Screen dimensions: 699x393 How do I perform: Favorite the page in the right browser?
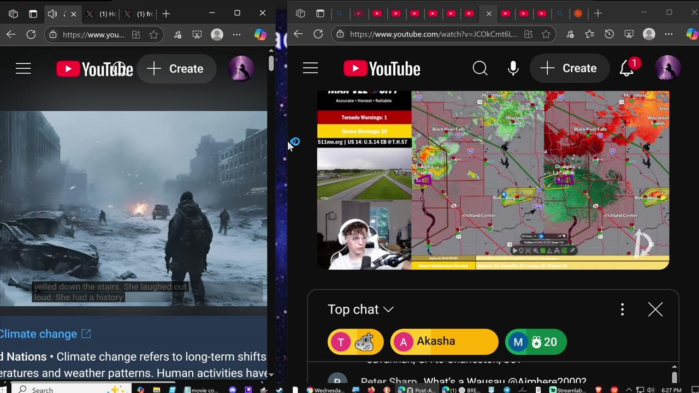coord(546,34)
